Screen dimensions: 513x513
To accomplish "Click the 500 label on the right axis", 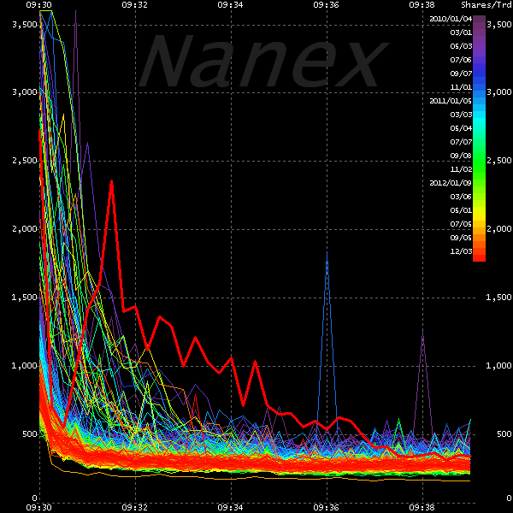I will coord(504,433).
